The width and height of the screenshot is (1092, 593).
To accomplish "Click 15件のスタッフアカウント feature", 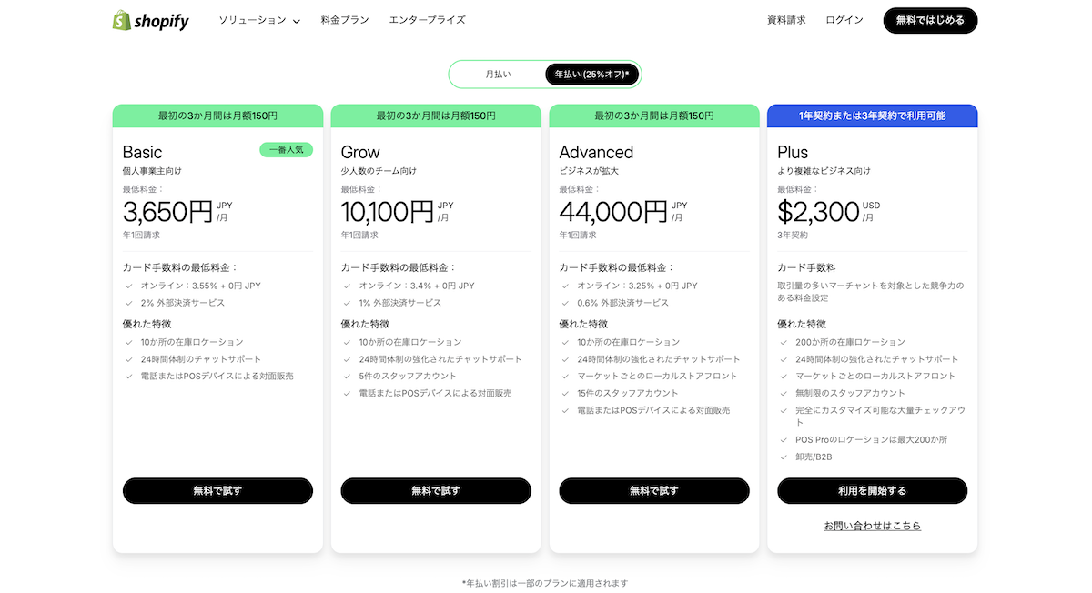I will (628, 393).
